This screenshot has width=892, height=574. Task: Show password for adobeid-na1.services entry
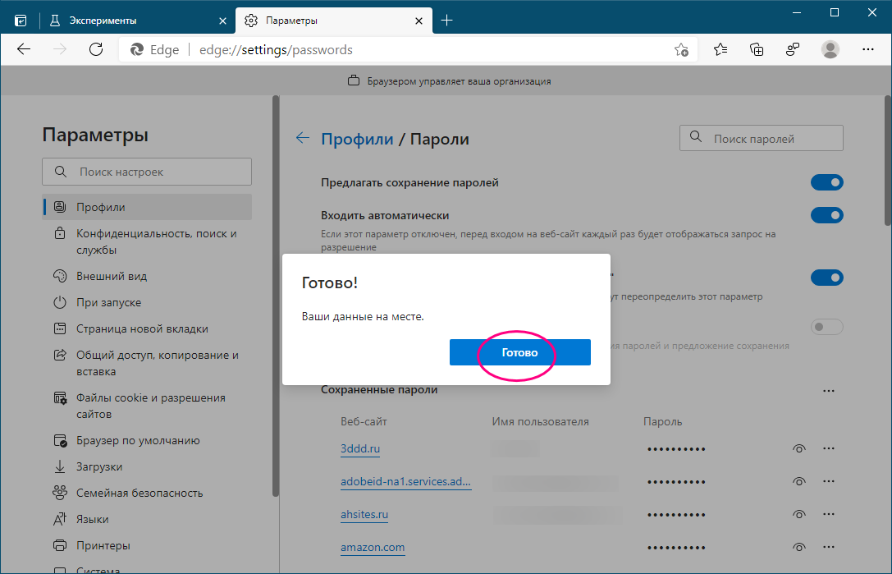coord(798,482)
